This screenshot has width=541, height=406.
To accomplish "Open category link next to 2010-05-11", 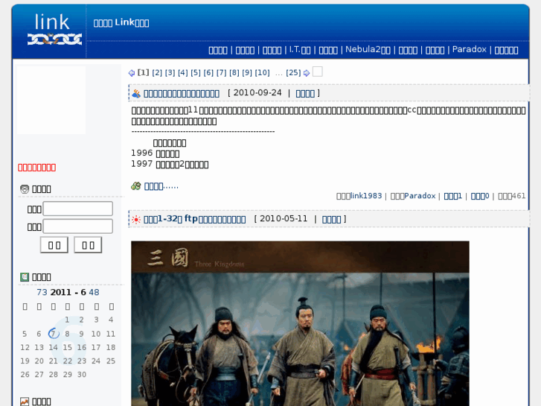I will (332, 219).
